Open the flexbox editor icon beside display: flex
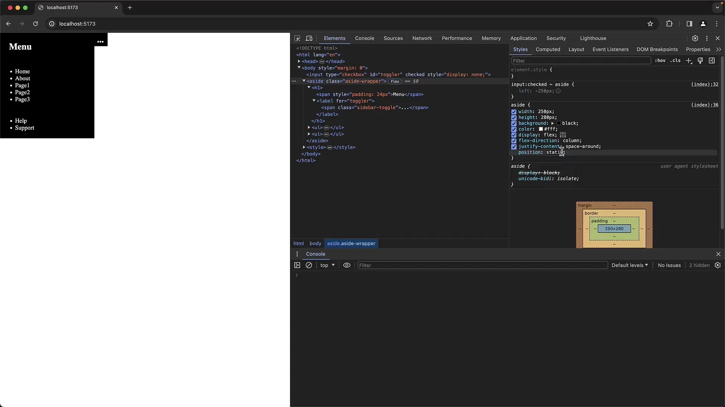Image resolution: width=725 pixels, height=407 pixels. pyautogui.click(x=563, y=135)
